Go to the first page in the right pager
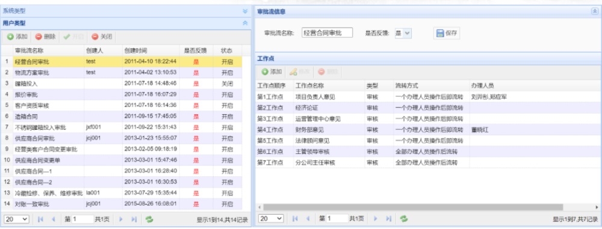Viewport: 602px width, 229px height. tap(295, 218)
